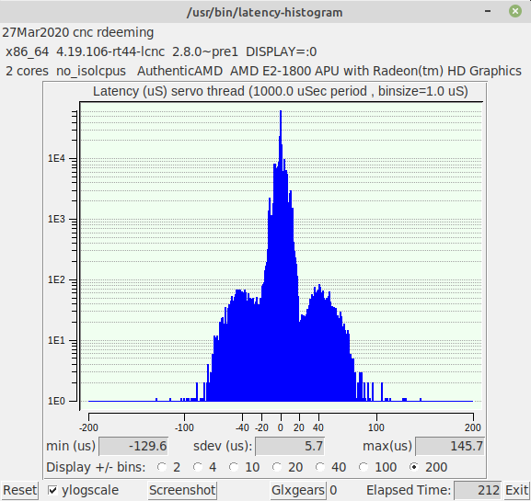Select the 20 bins radio button
The height and width of the screenshot is (501, 531).
[x=277, y=467]
